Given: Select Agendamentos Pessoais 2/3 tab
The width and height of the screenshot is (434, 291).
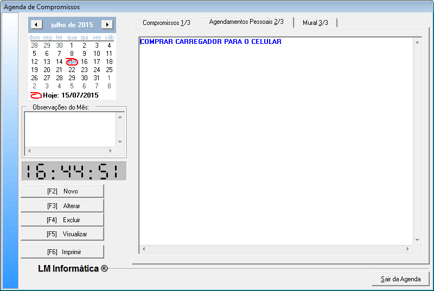Looking at the screenshot, I should pos(246,22).
